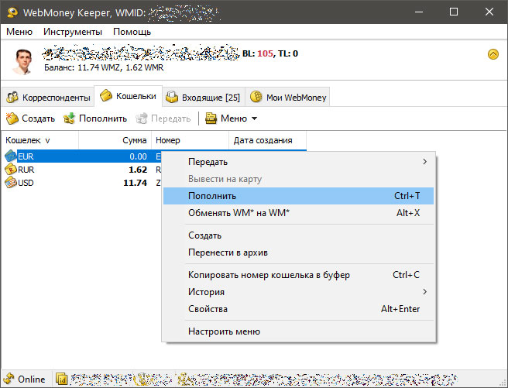508x388 pixels.
Task: Click the Пополнить toolbar button label
Action: click(103, 118)
